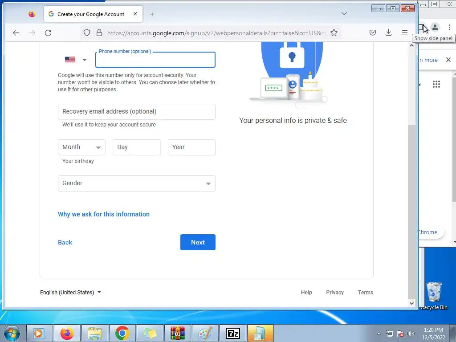
Task: View site security padlock info
Action: tap(99, 33)
